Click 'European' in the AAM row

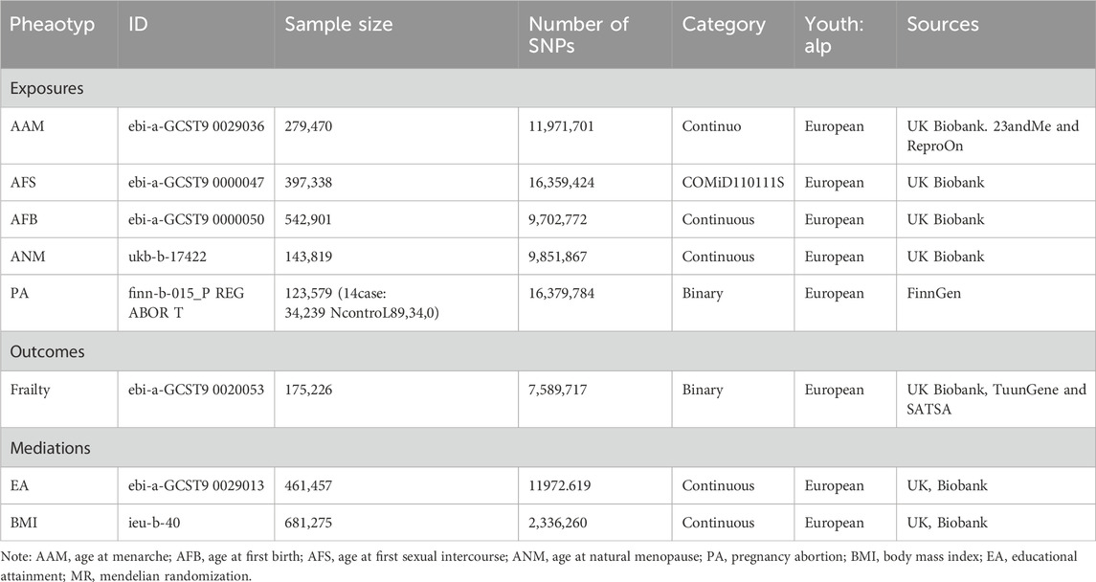(x=834, y=126)
